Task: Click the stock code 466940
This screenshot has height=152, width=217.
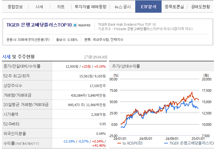Action: (84, 25)
